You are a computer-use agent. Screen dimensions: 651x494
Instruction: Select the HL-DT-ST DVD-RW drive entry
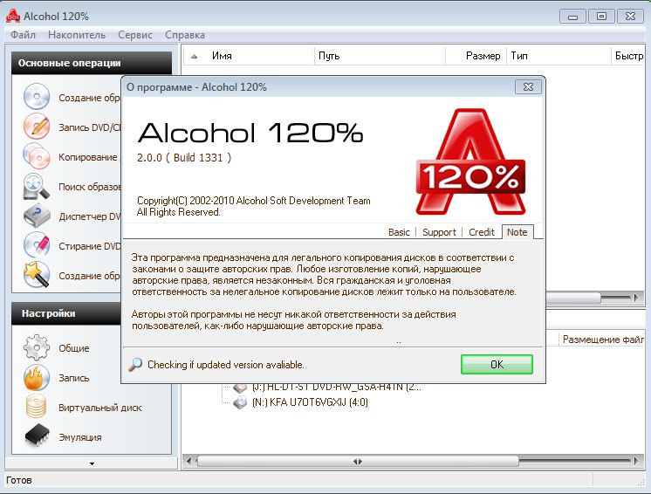click(x=336, y=387)
